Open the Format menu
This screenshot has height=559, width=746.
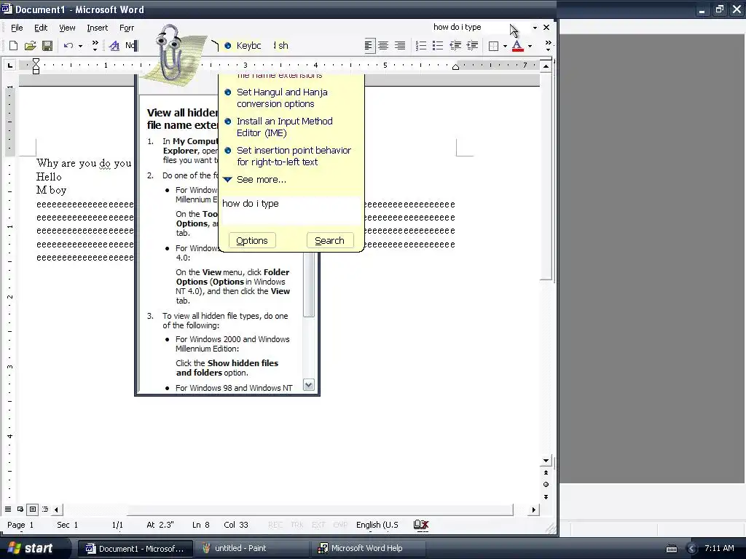[x=127, y=28]
